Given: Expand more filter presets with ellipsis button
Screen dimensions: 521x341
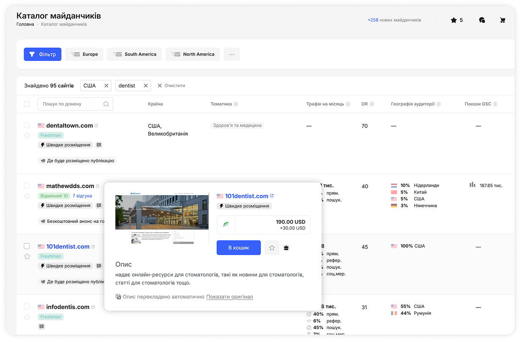Looking at the screenshot, I should pyautogui.click(x=232, y=54).
